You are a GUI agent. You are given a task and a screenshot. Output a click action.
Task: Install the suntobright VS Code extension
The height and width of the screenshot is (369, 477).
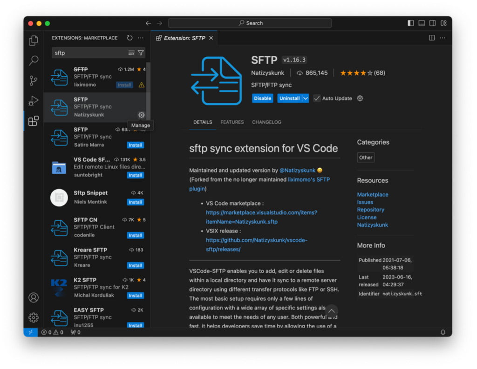pyautogui.click(x=136, y=175)
